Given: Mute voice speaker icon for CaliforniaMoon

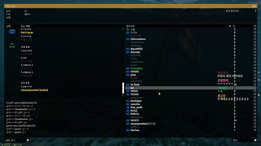Looking at the screenshot, I should tap(255, 39).
